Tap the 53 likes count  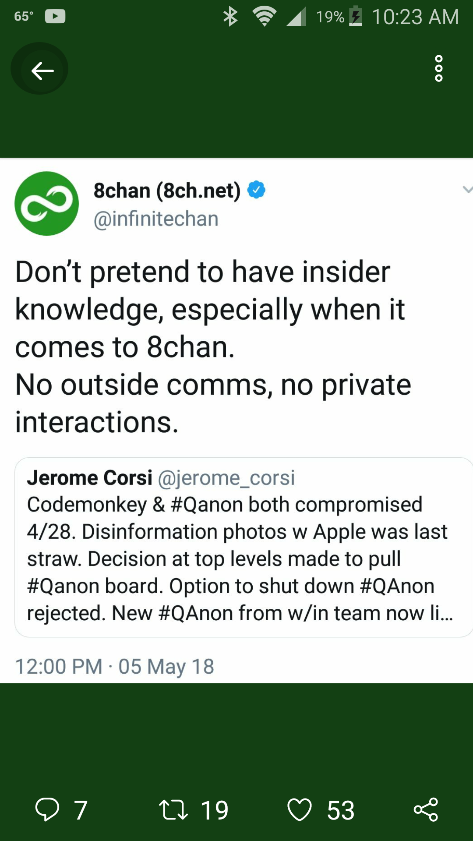click(x=341, y=810)
